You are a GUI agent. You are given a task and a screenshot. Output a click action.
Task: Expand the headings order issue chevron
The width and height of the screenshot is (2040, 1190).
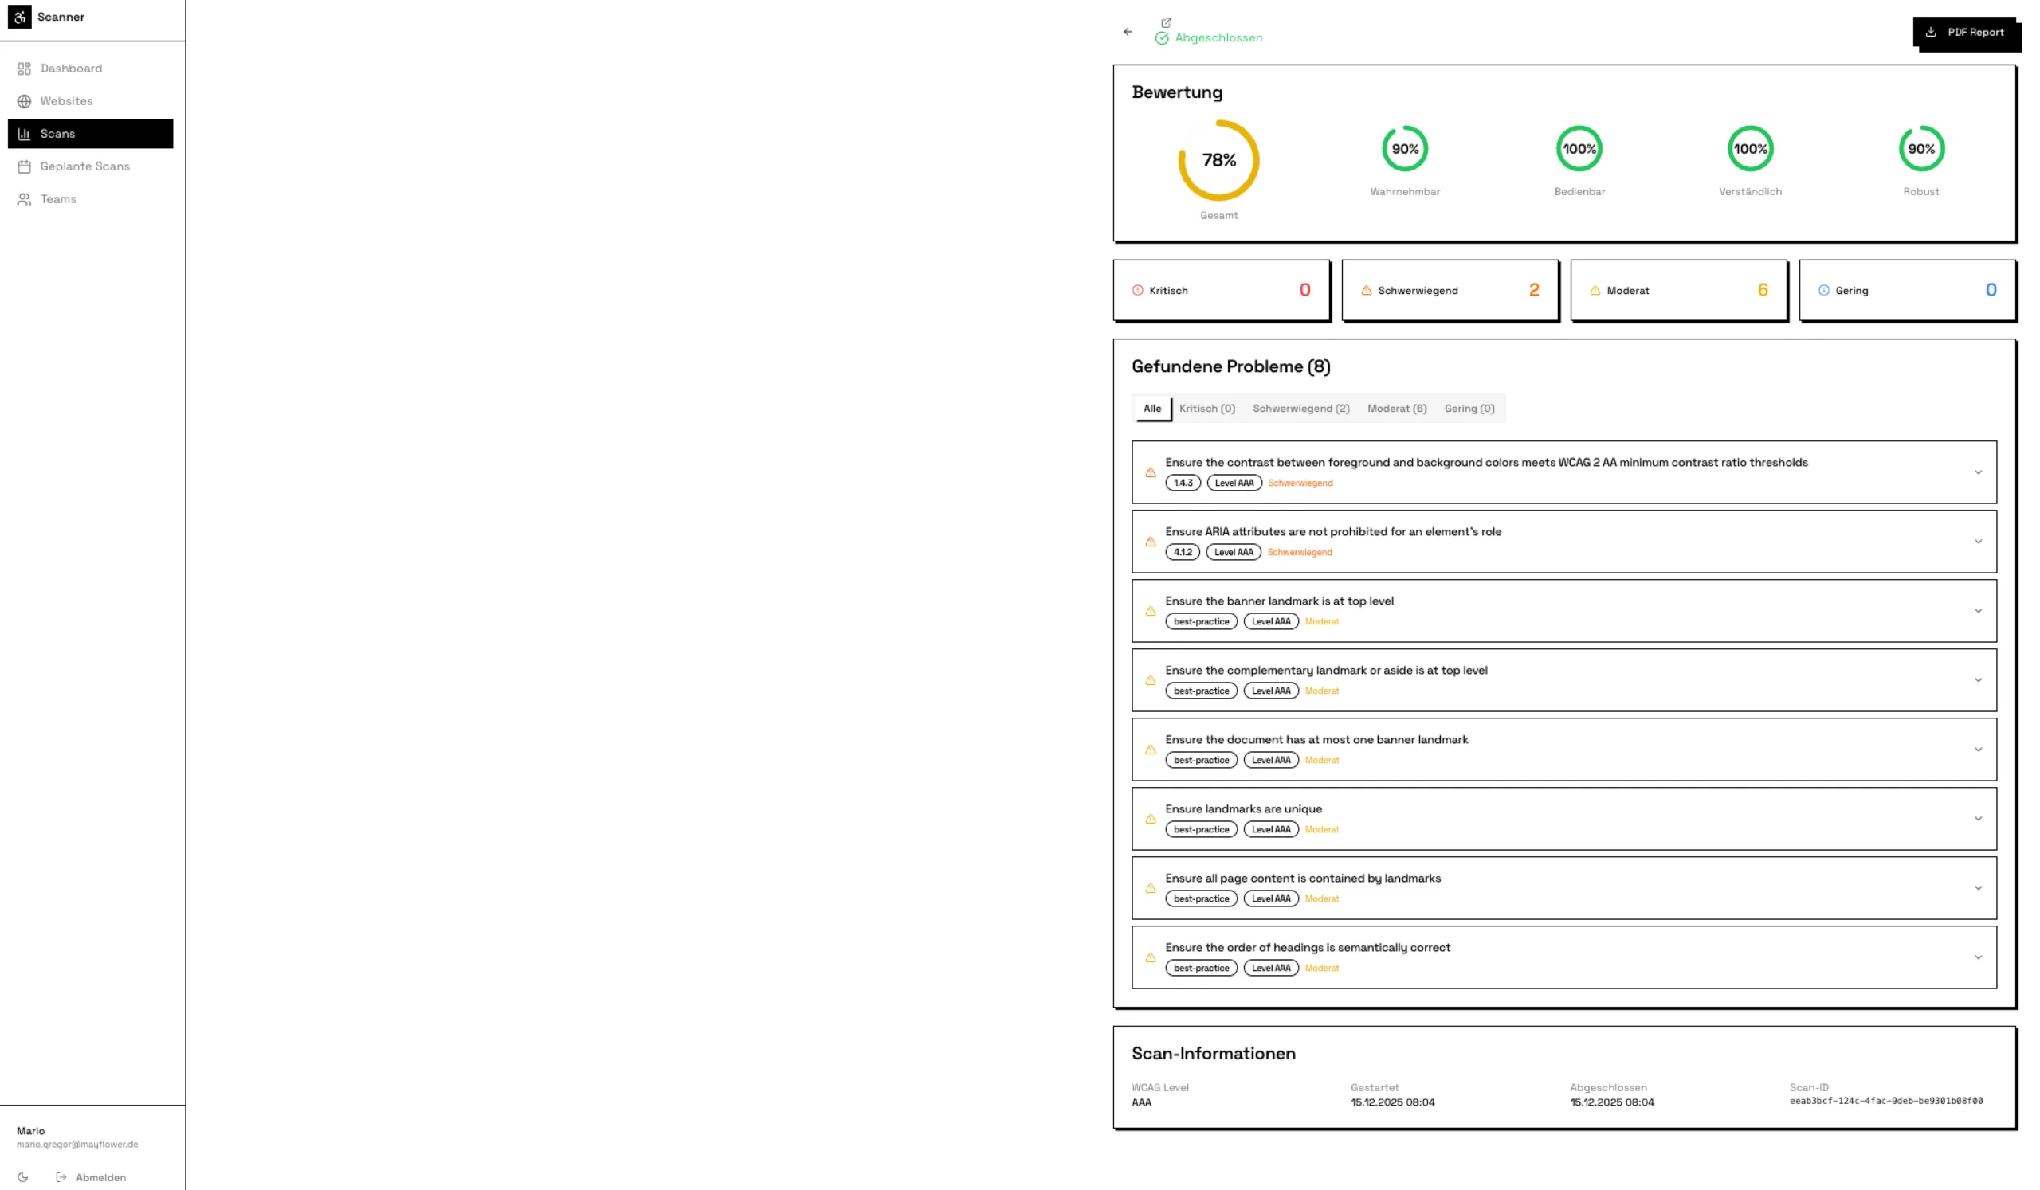[1978, 957]
